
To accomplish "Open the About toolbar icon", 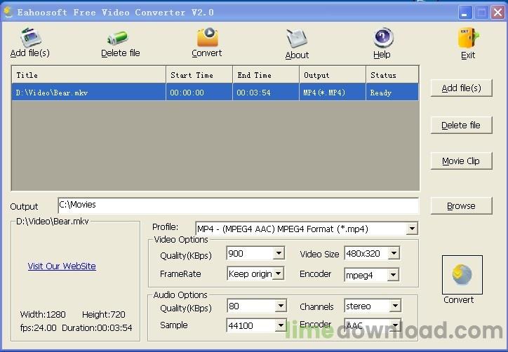I will click(x=297, y=42).
